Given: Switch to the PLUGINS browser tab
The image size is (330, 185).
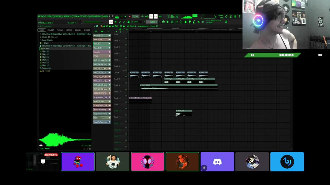Looking at the screenshot, I should [60, 30].
